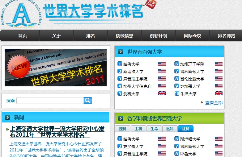Click UK flag next to 剑桥大学
Image resolution: width=242 pixels, height=157 pixels.
(x=162, y=93)
